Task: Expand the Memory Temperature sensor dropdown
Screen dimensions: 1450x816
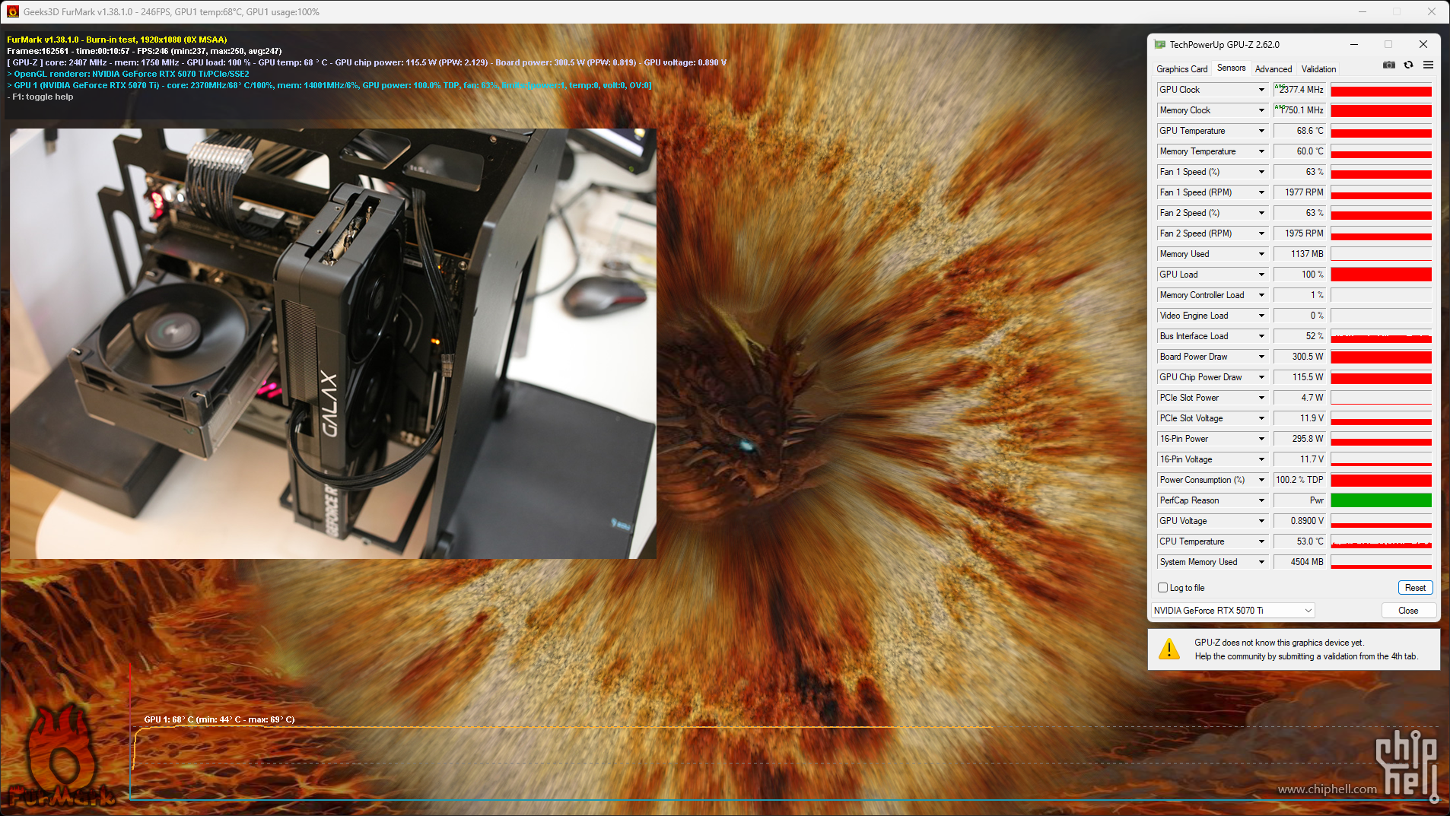Action: (x=1261, y=151)
